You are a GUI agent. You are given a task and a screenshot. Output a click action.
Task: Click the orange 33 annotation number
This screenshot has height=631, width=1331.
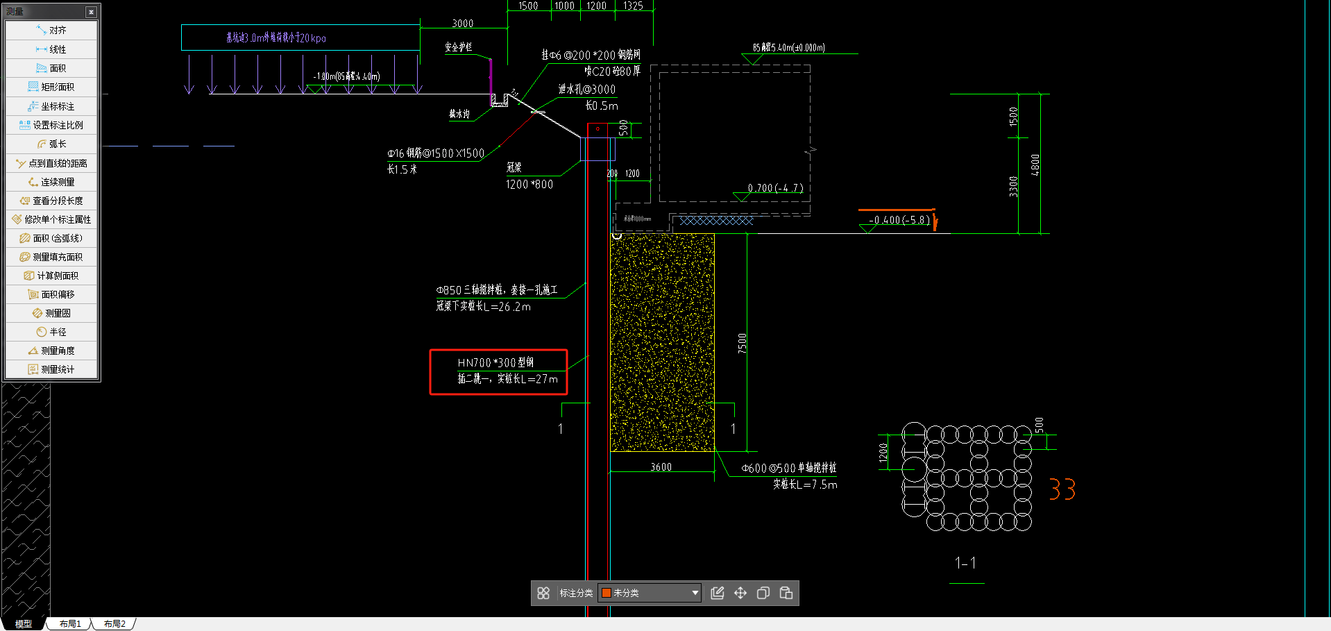pos(1062,489)
